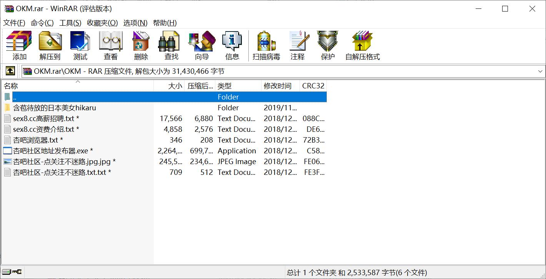Sort by 大小 column header
546x279 pixels.
169,86
